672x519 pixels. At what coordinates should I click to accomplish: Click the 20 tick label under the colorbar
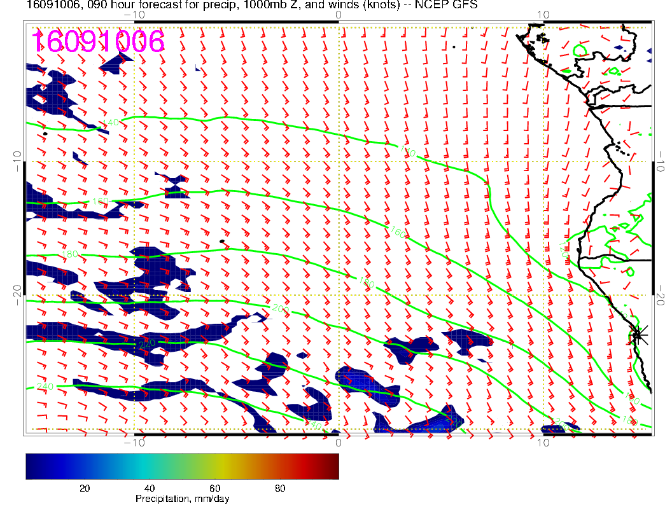click(84, 488)
